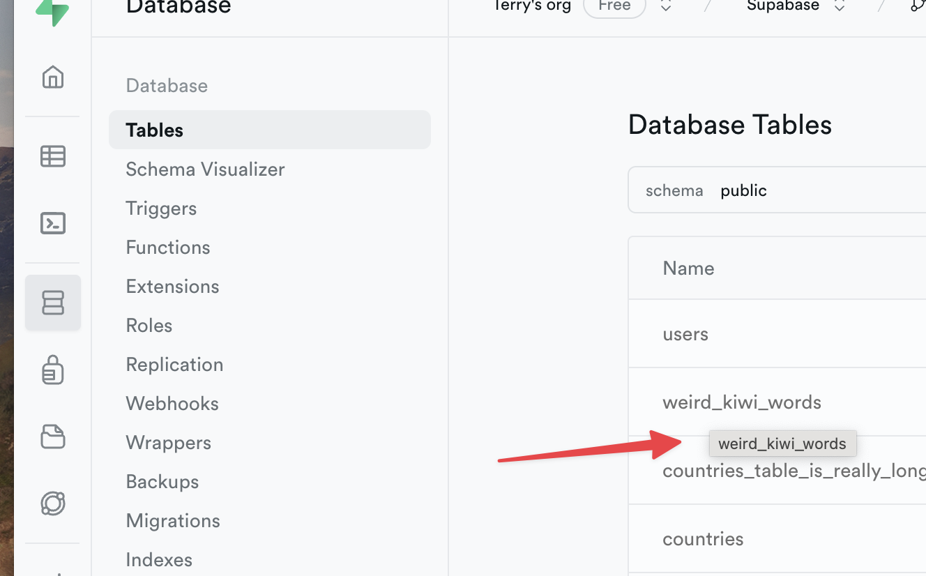The width and height of the screenshot is (926, 576).
Task: Open the Authentication section via lock icon
Action: pyautogui.click(x=52, y=370)
